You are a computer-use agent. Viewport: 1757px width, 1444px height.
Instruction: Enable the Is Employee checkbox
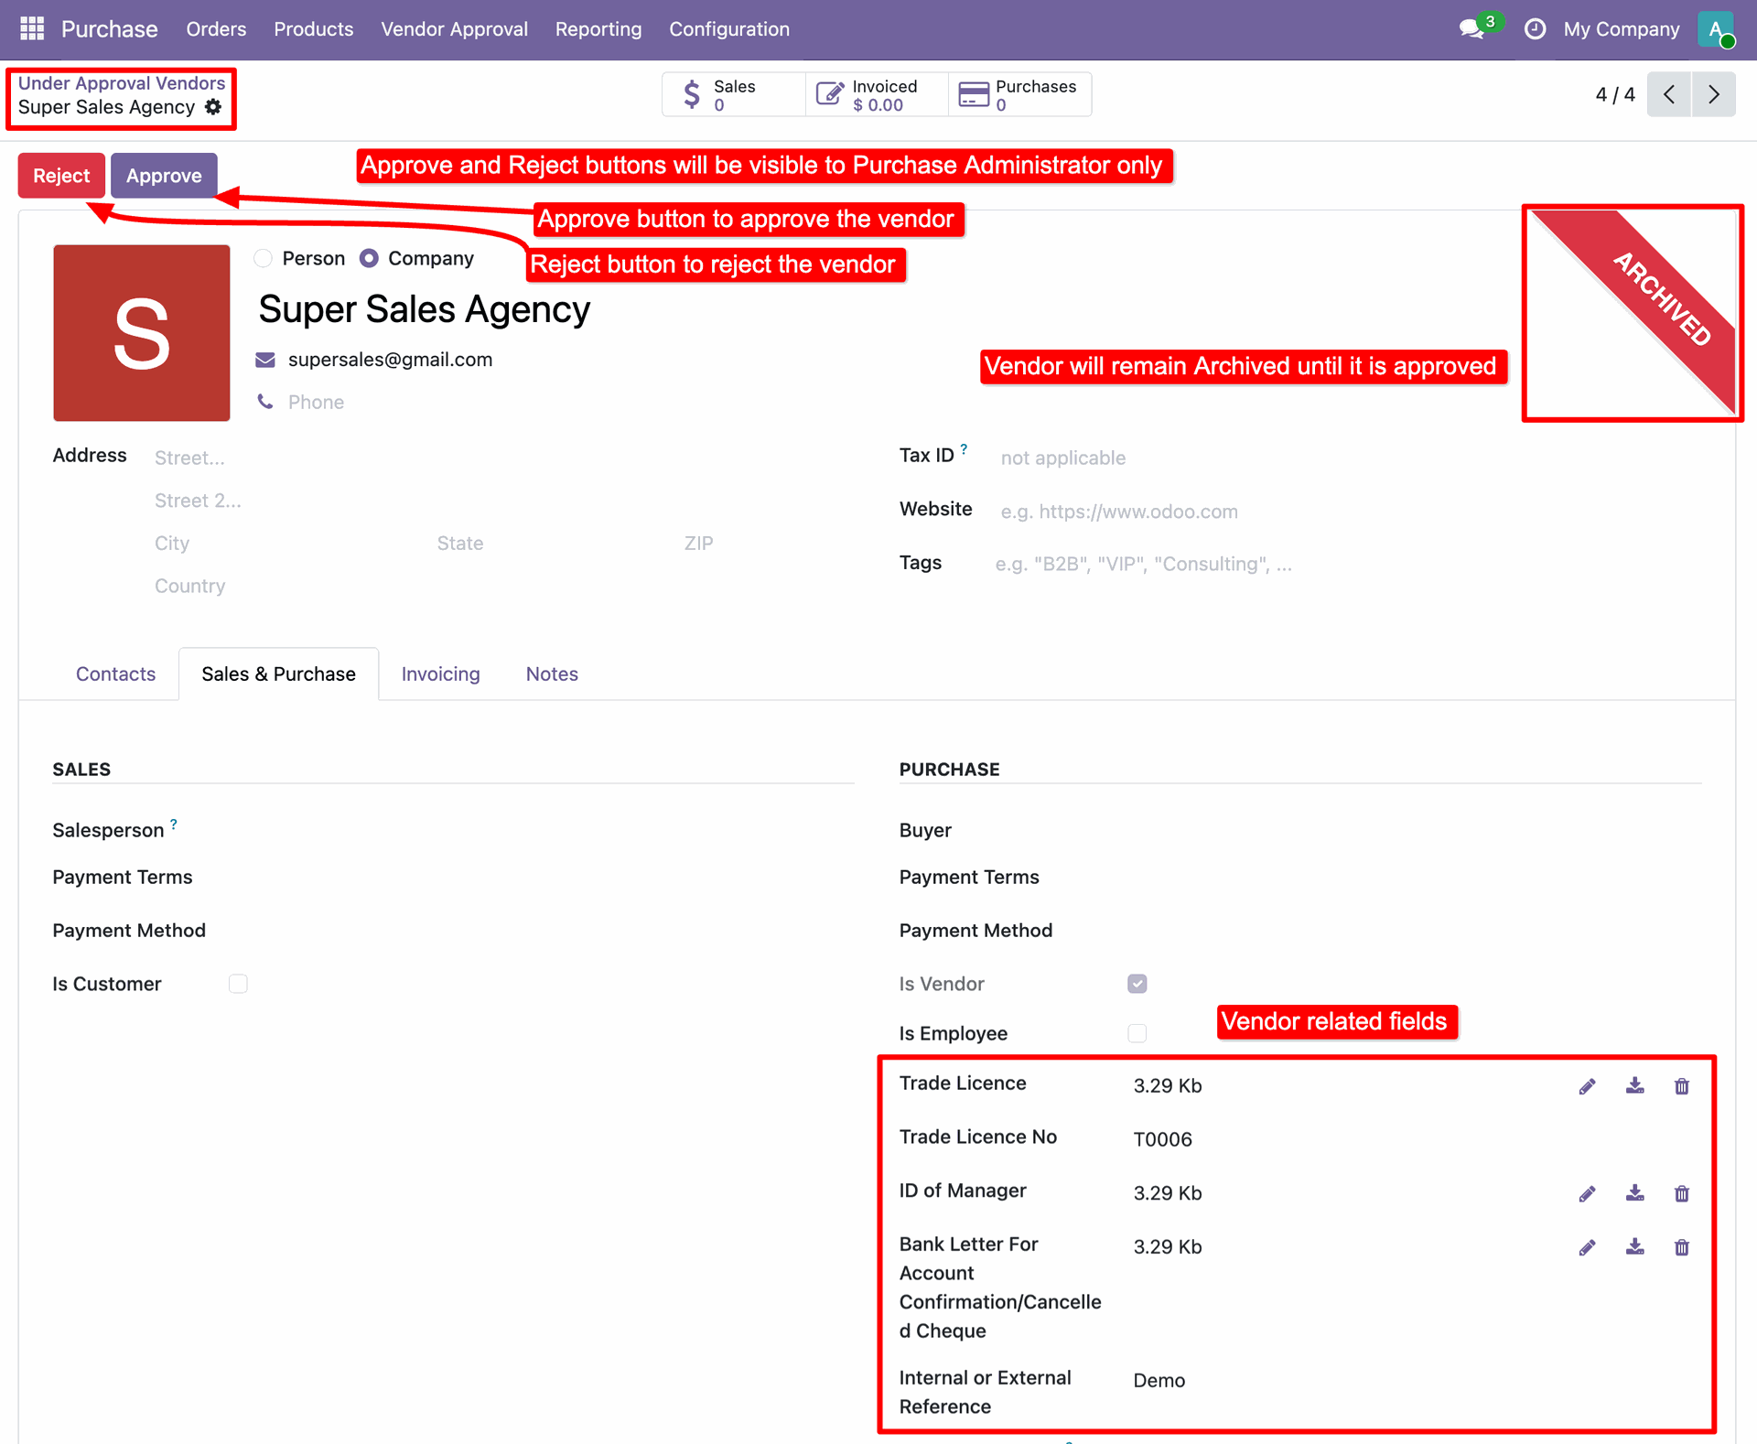pos(1137,1033)
